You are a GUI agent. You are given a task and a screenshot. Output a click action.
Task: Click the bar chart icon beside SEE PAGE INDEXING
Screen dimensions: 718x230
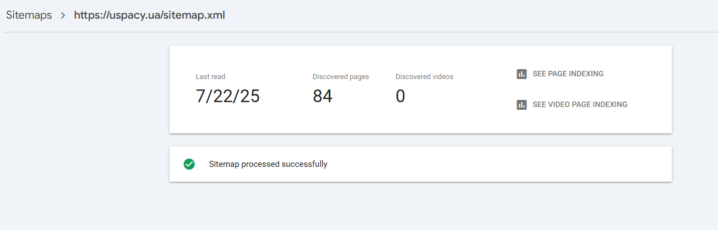[521, 74]
